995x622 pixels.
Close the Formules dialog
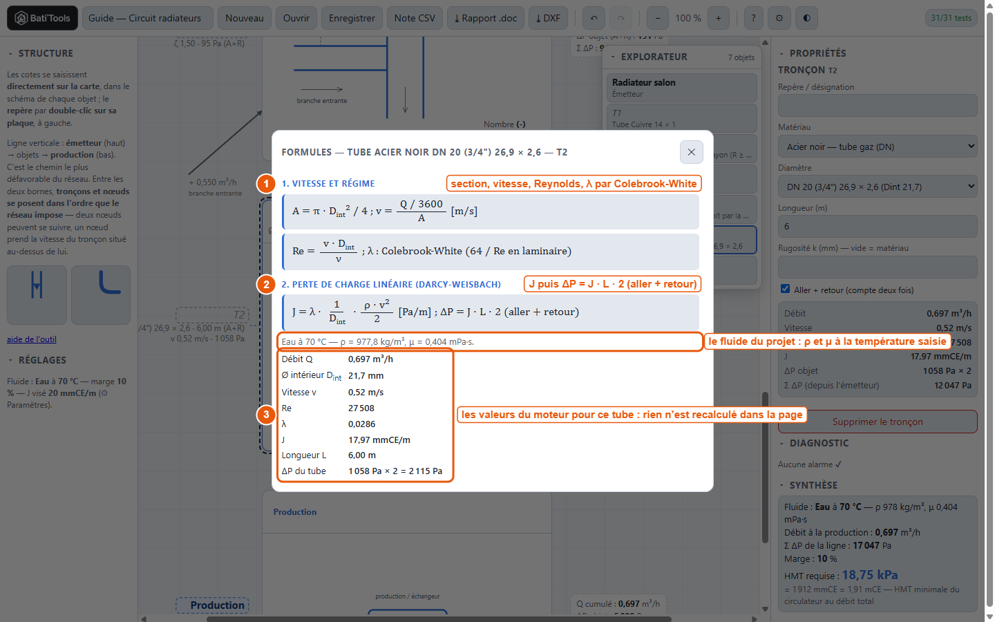pyautogui.click(x=692, y=152)
